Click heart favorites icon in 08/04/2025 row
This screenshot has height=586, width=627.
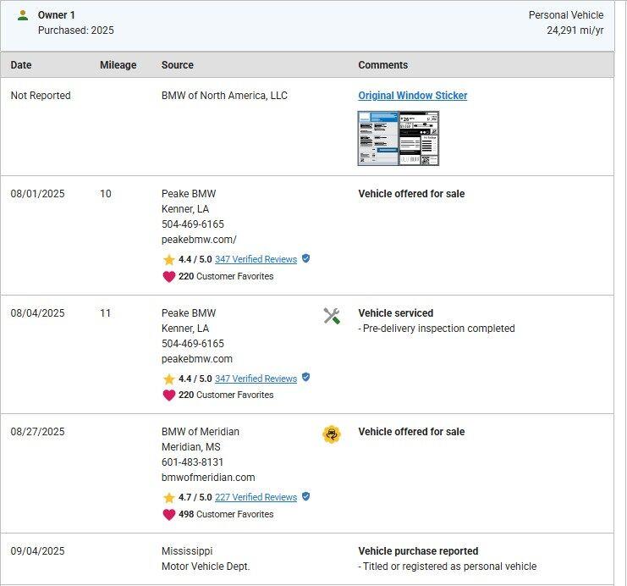click(168, 395)
